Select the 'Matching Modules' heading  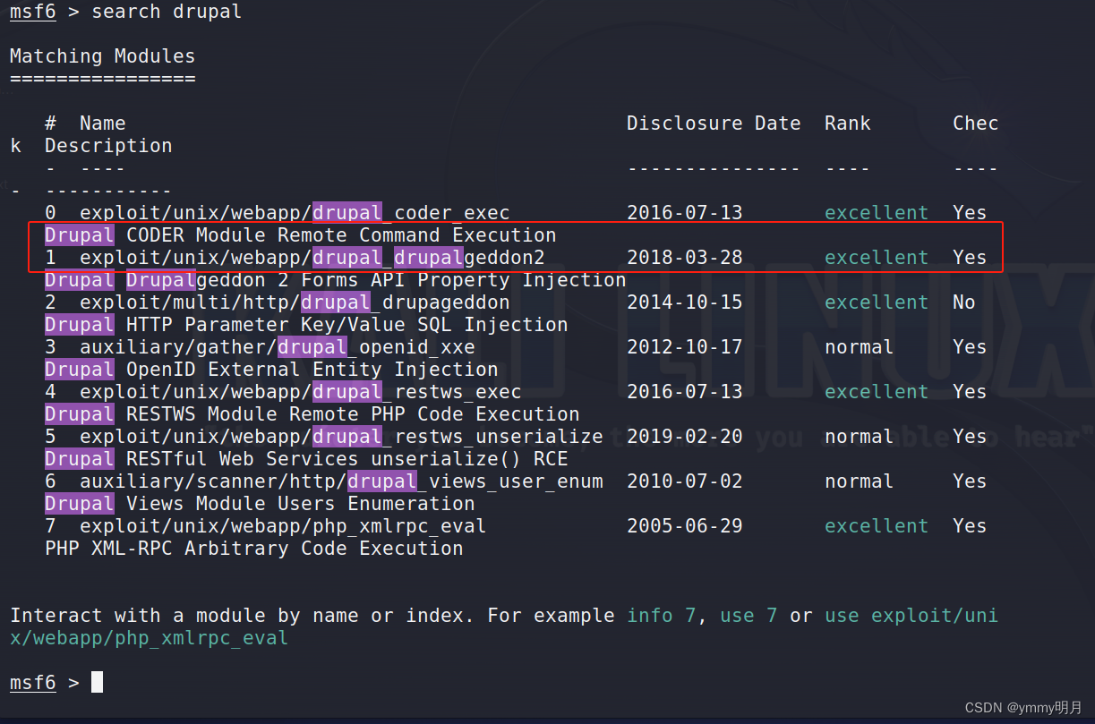point(102,56)
